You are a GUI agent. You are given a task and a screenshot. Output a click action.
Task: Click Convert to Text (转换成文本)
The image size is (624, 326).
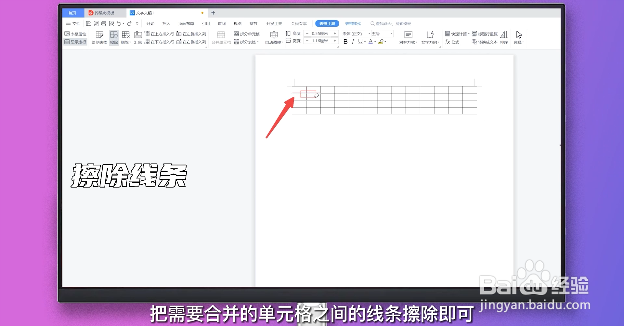pos(485,42)
